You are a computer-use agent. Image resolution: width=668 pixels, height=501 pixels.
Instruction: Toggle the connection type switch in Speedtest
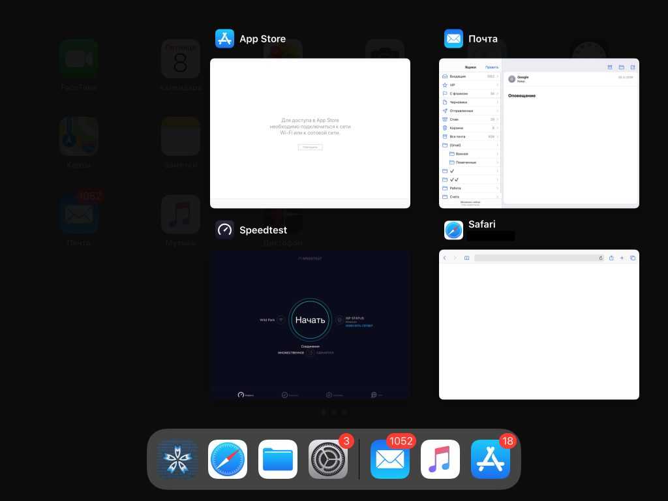[x=311, y=353]
